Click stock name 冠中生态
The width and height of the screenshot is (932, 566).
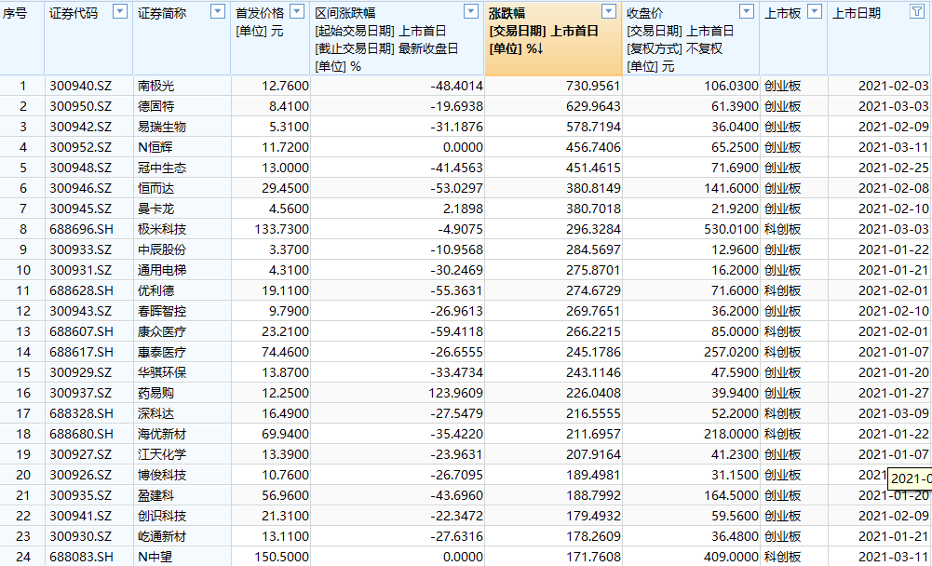pos(162,168)
